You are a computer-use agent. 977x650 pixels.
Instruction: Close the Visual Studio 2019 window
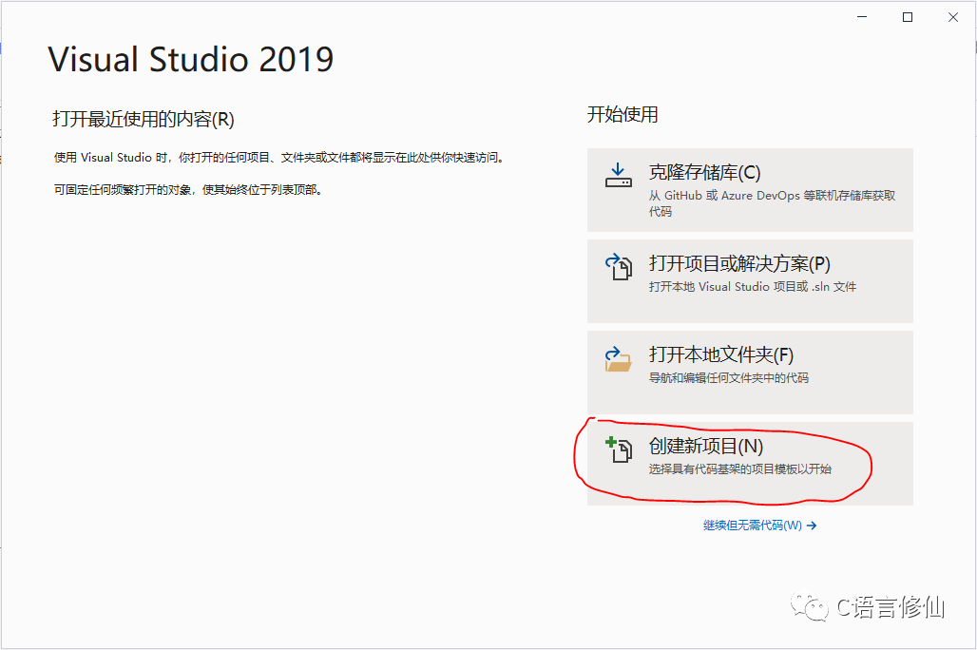coord(953,17)
